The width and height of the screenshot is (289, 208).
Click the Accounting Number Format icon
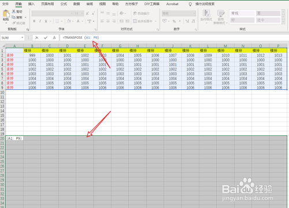click(x=164, y=21)
